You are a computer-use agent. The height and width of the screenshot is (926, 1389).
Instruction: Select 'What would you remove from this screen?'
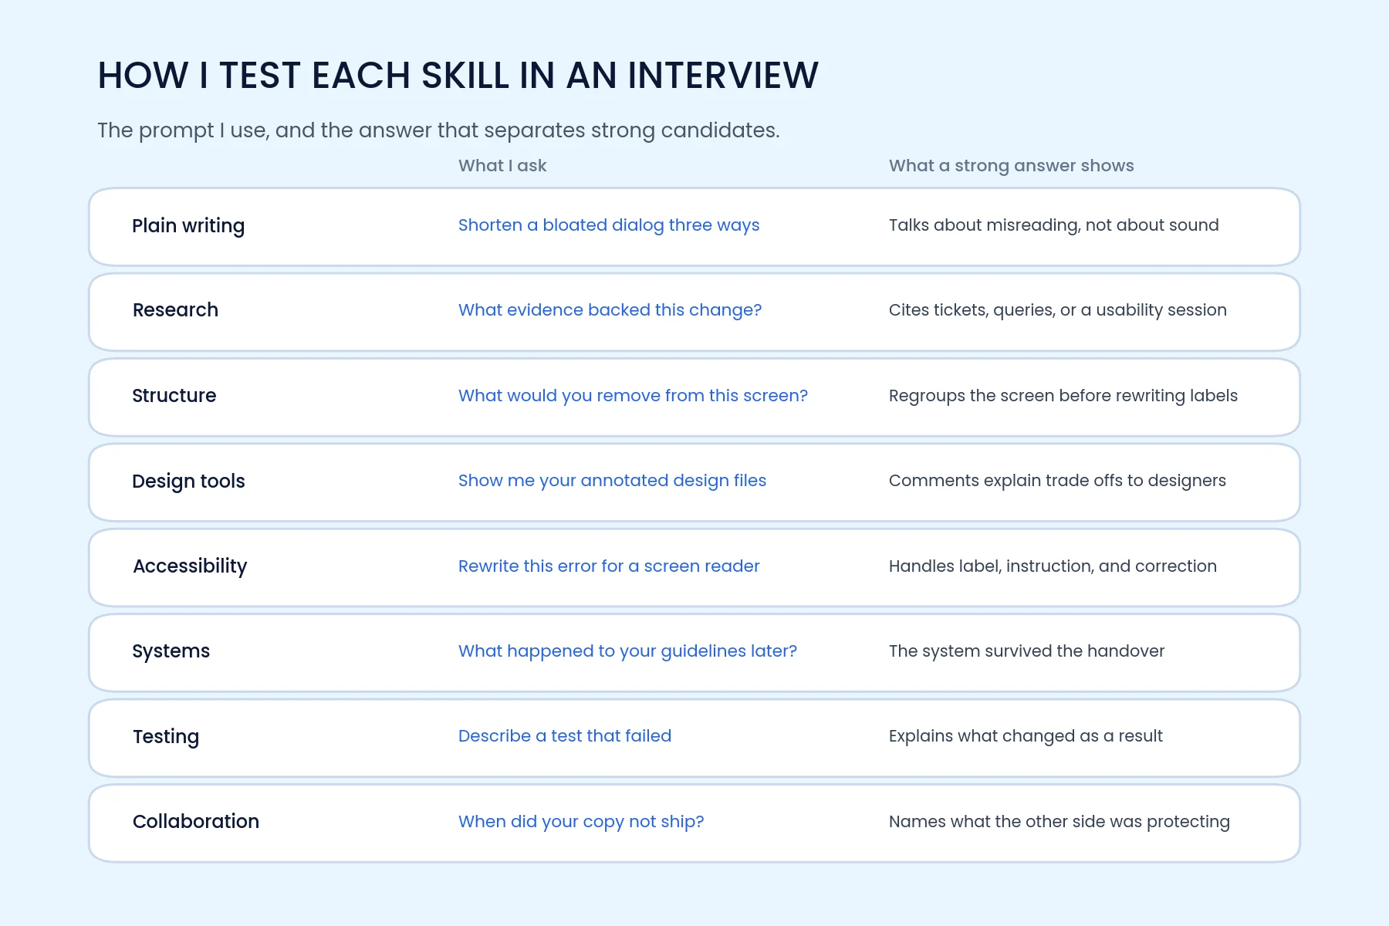633,396
